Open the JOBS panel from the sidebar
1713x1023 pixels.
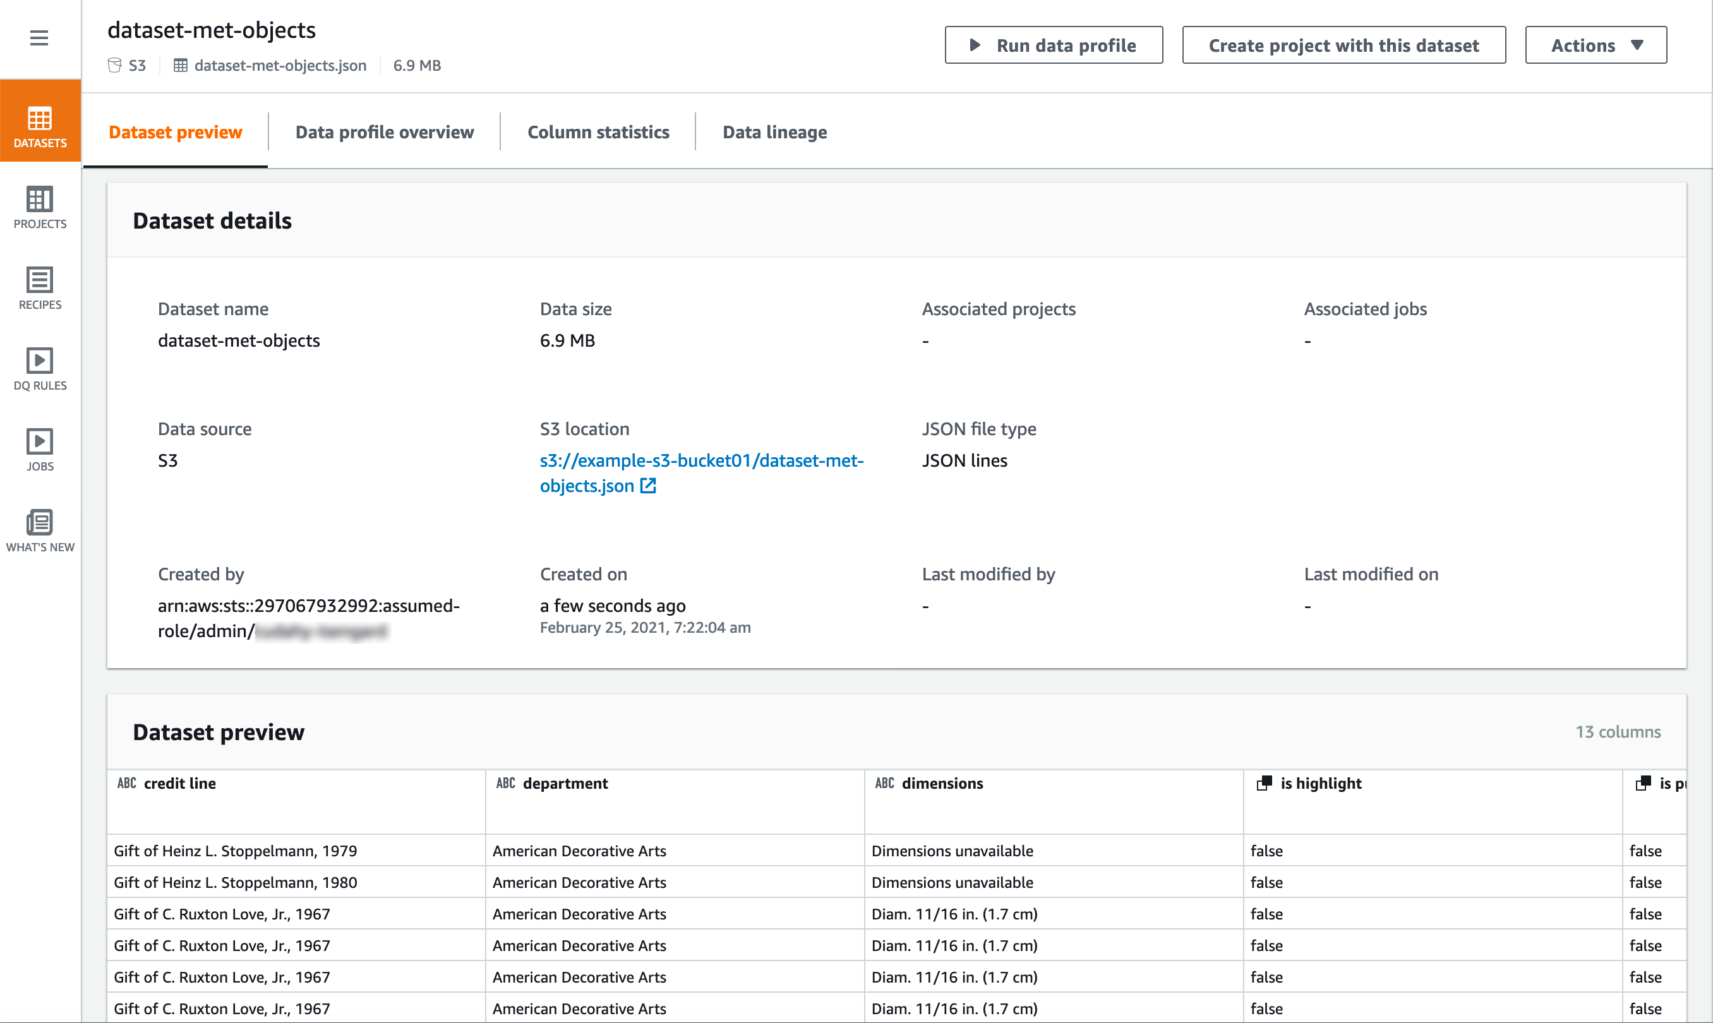(x=39, y=448)
